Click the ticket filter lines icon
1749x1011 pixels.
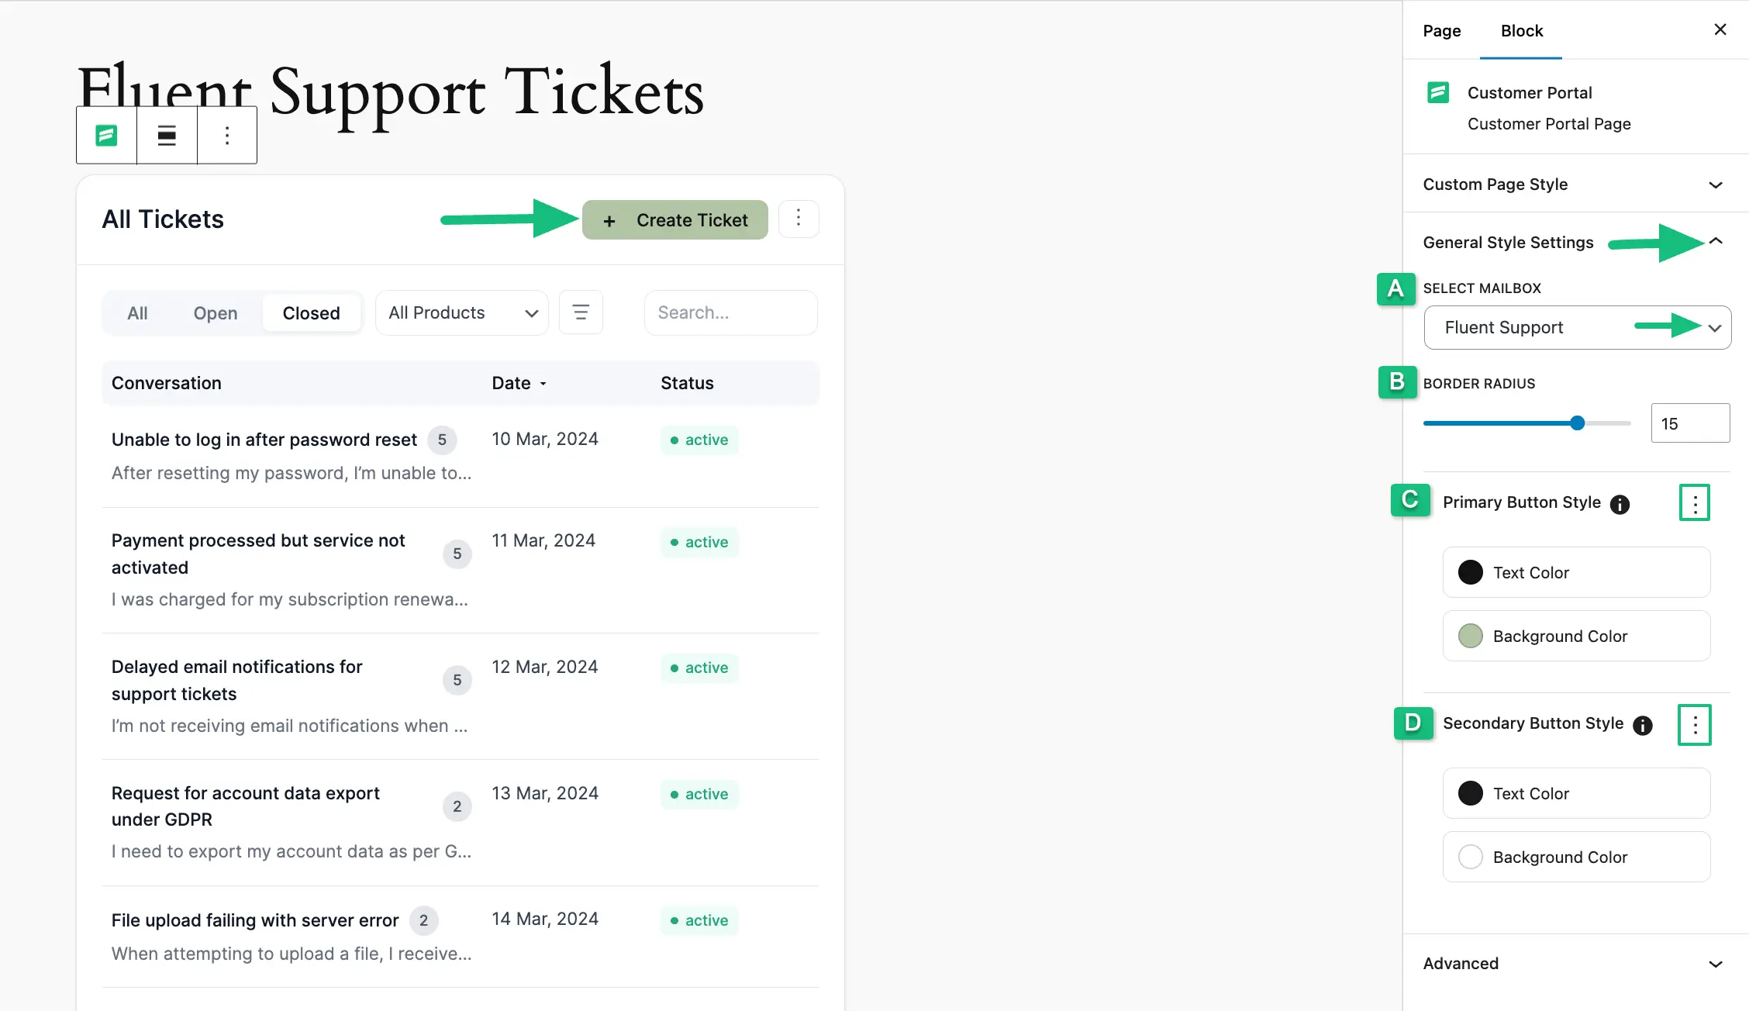(581, 312)
